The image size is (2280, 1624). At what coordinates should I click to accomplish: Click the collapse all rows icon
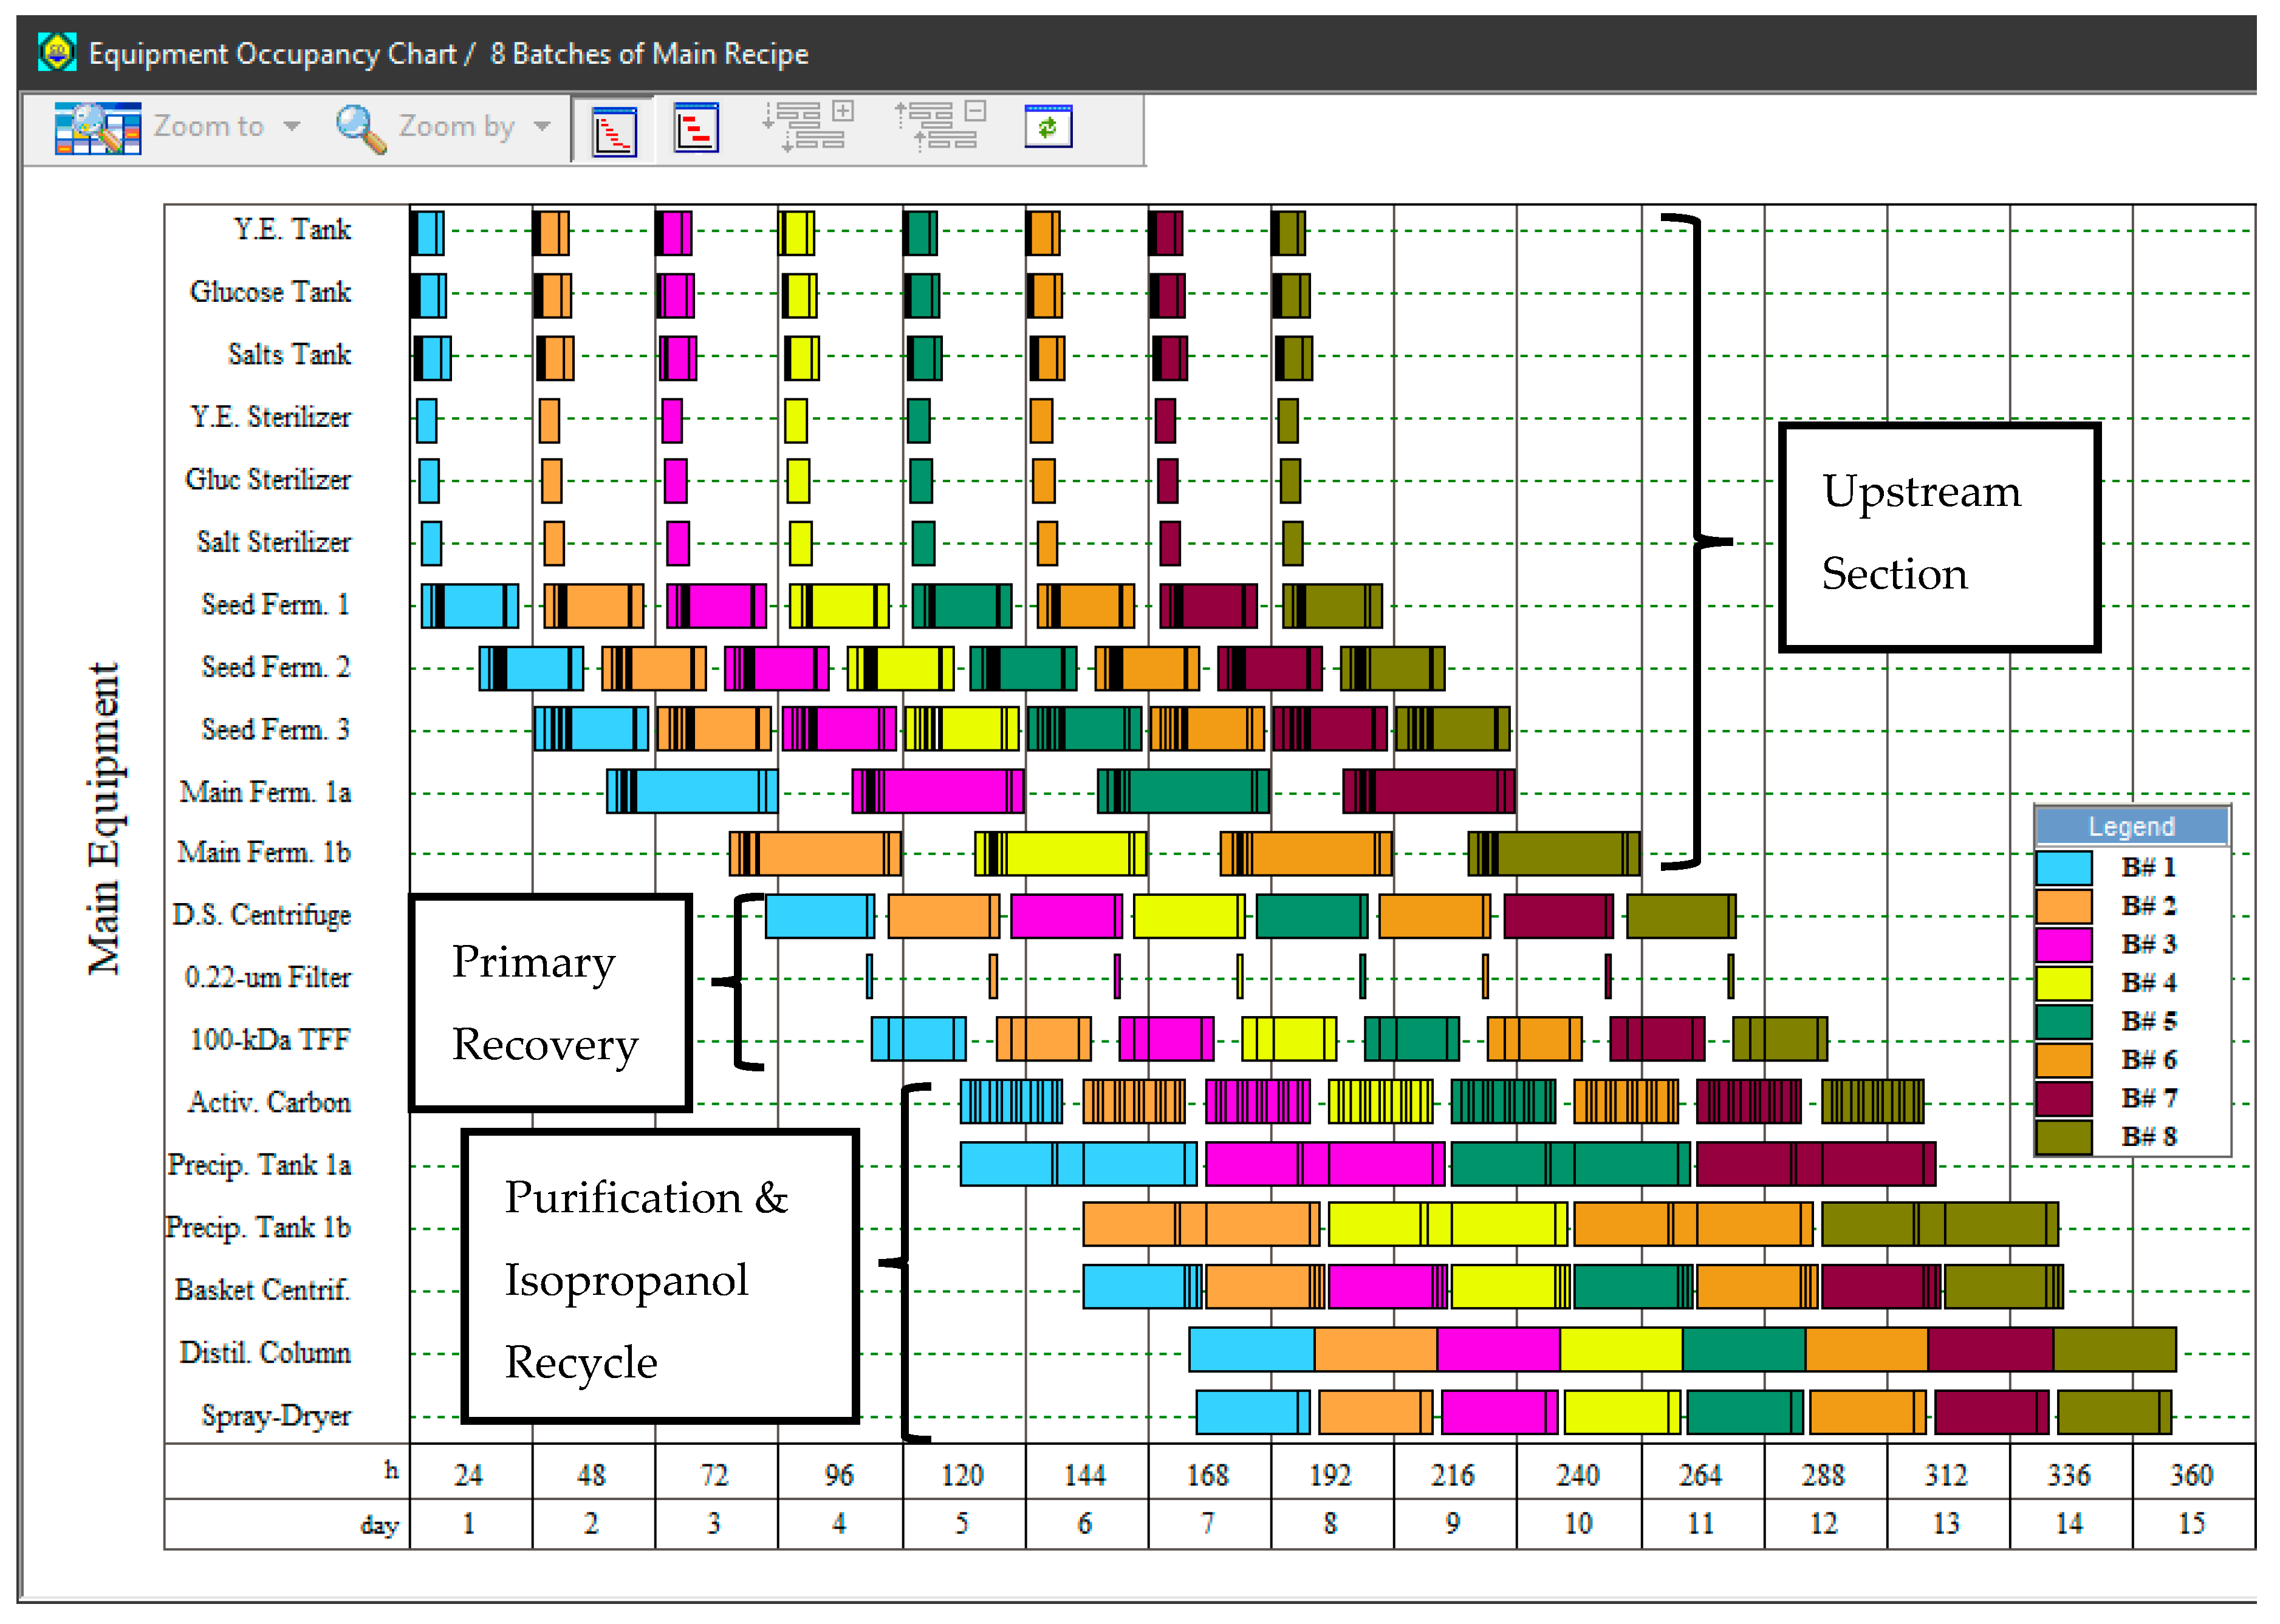pyautogui.click(x=940, y=127)
